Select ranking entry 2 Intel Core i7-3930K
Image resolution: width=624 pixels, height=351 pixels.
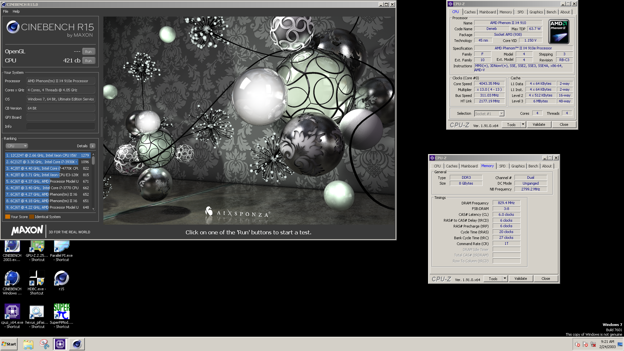pyautogui.click(x=47, y=162)
